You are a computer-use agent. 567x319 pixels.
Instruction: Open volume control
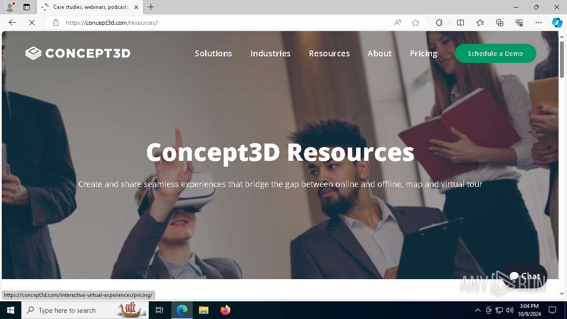pyautogui.click(x=510, y=310)
